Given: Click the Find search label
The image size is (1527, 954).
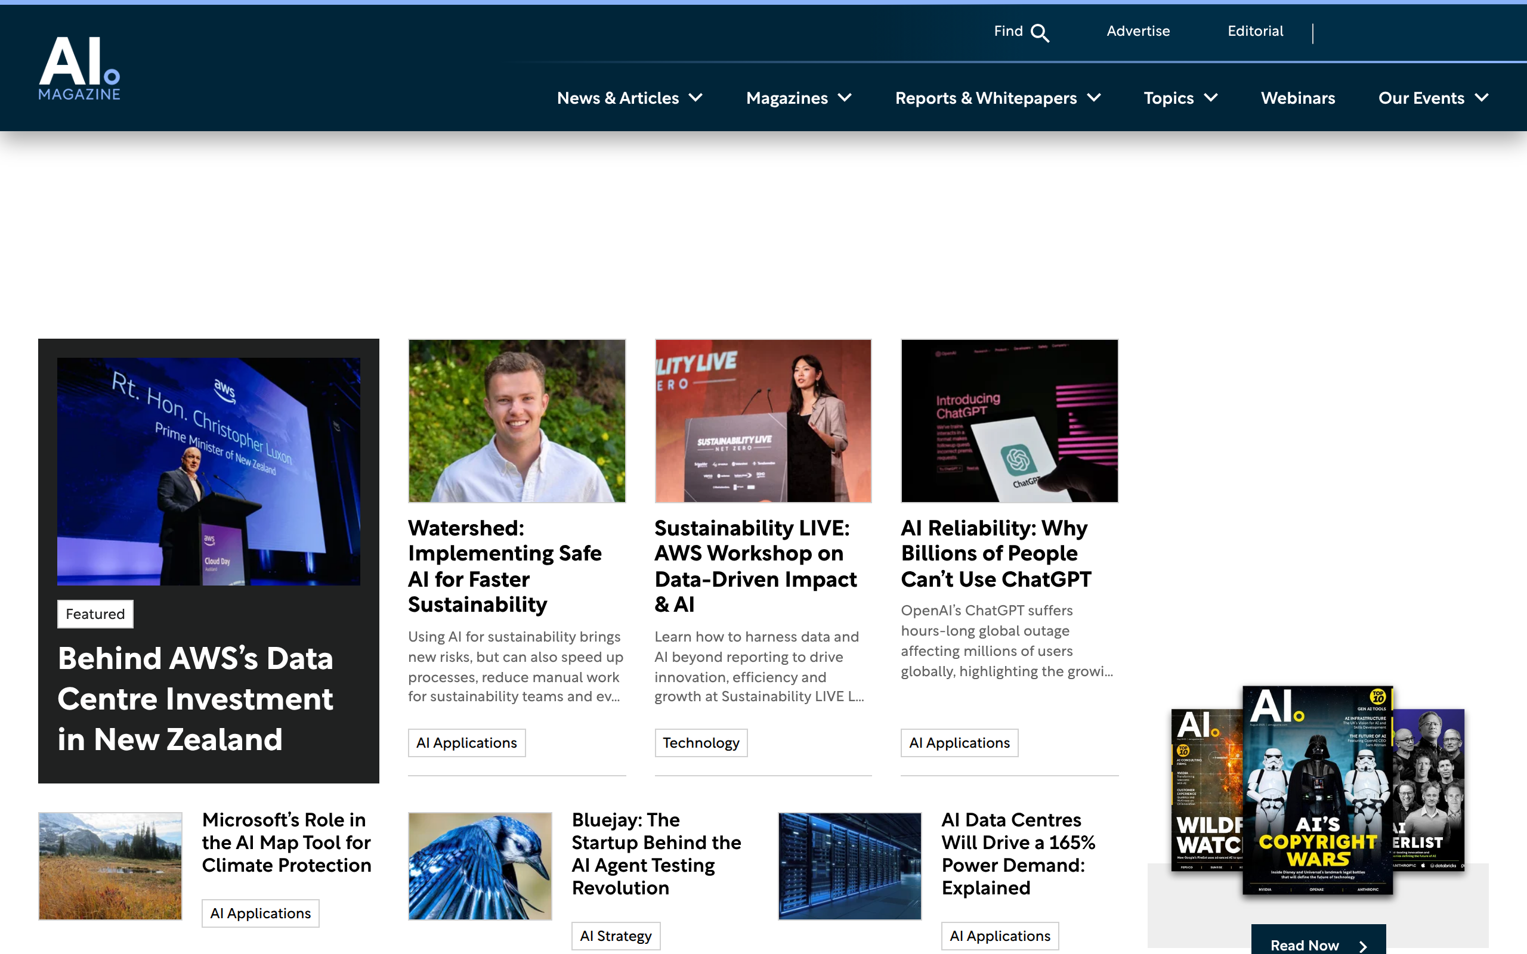Looking at the screenshot, I should pyautogui.click(x=1008, y=31).
